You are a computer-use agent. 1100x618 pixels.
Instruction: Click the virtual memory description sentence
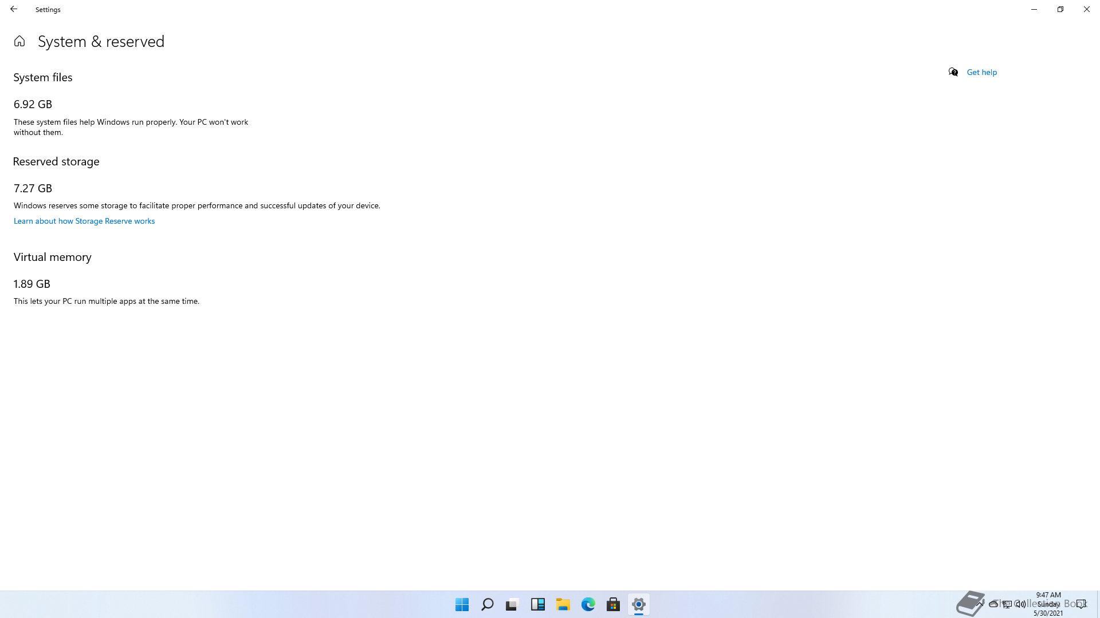point(107,301)
